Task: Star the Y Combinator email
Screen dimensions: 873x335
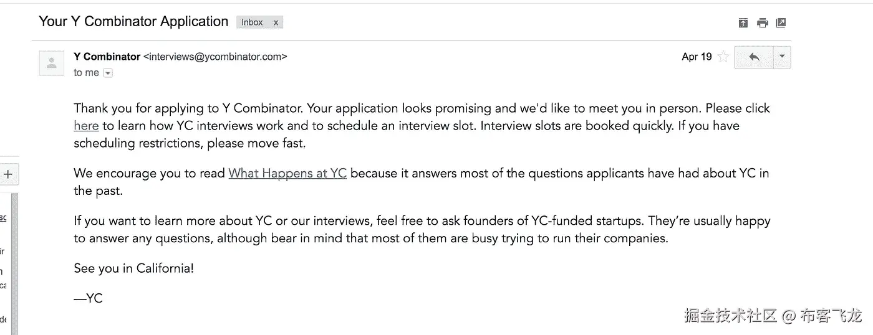Action: click(723, 57)
